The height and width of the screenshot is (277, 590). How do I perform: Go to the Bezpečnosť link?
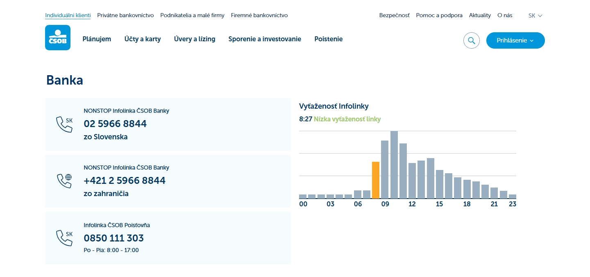tap(394, 16)
